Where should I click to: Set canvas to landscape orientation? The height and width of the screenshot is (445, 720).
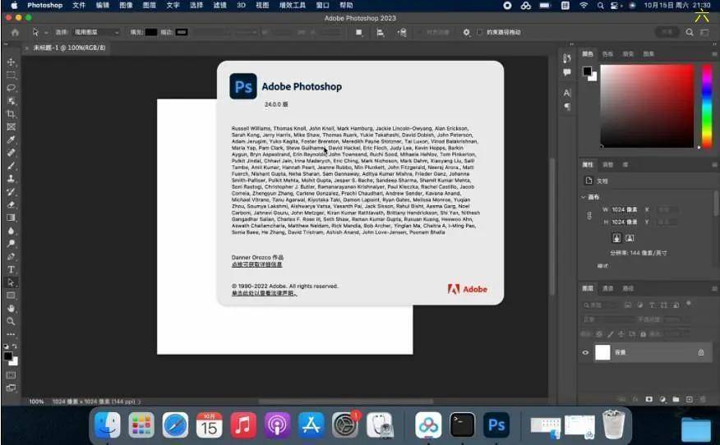tap(630, 237)
